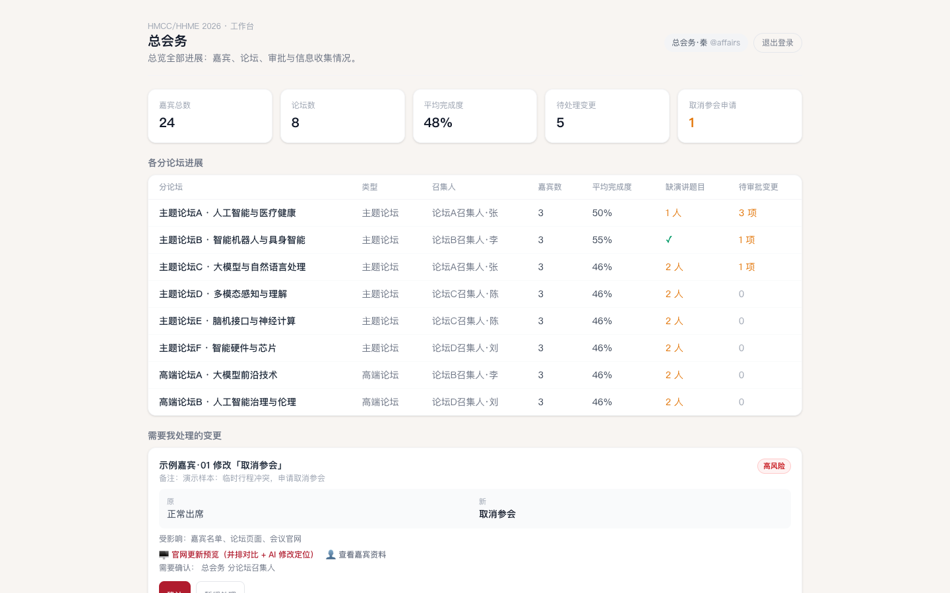Open 主题论坛F · 智能硬件与芯片 row
The width and height of the screenshot is (950, 593).
(475, 348)
